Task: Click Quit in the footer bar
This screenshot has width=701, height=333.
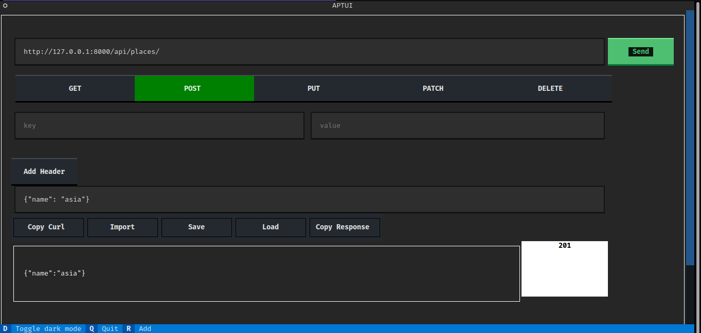Action: (110, 328)
